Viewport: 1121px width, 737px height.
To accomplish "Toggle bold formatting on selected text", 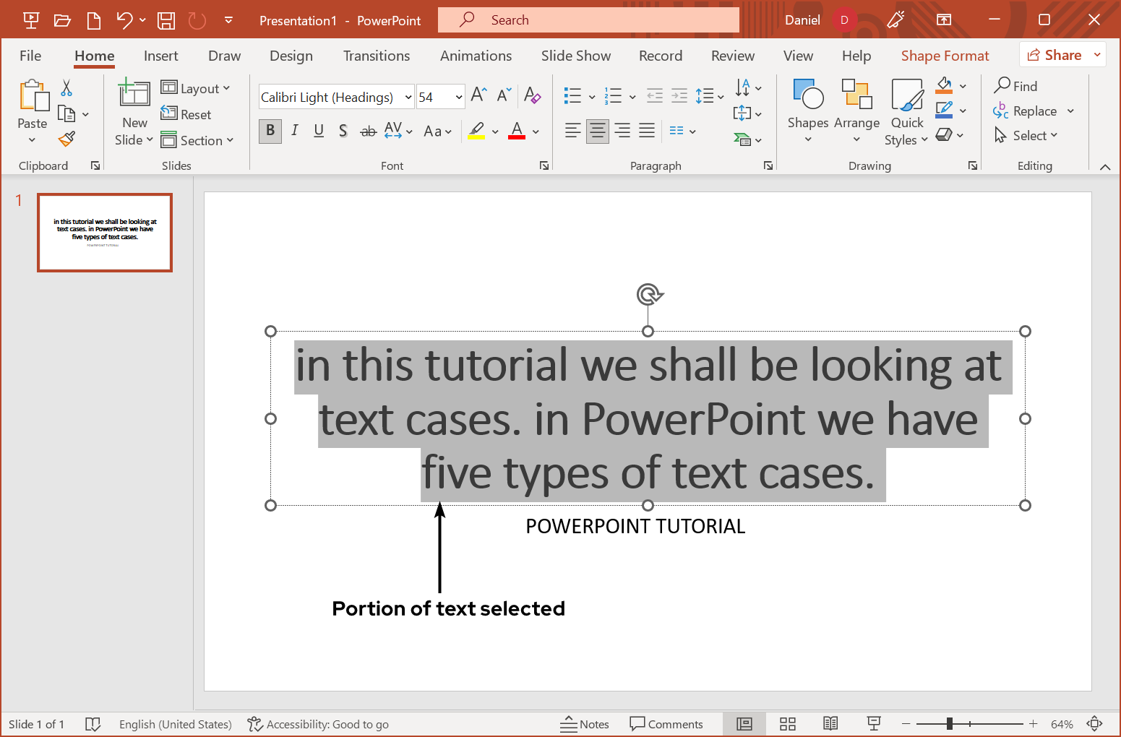I will [270, 131].
